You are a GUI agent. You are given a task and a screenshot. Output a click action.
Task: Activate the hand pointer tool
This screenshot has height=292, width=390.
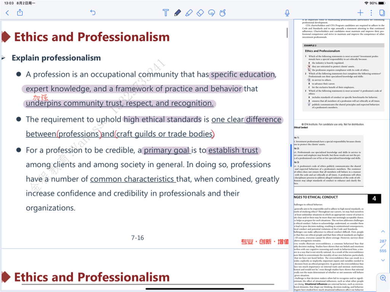(223, 13)
